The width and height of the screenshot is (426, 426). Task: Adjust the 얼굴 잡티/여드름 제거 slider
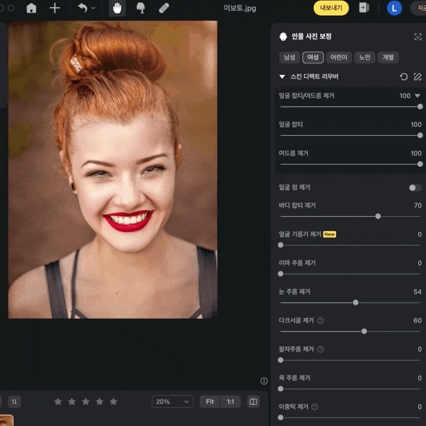click(350, 107)
